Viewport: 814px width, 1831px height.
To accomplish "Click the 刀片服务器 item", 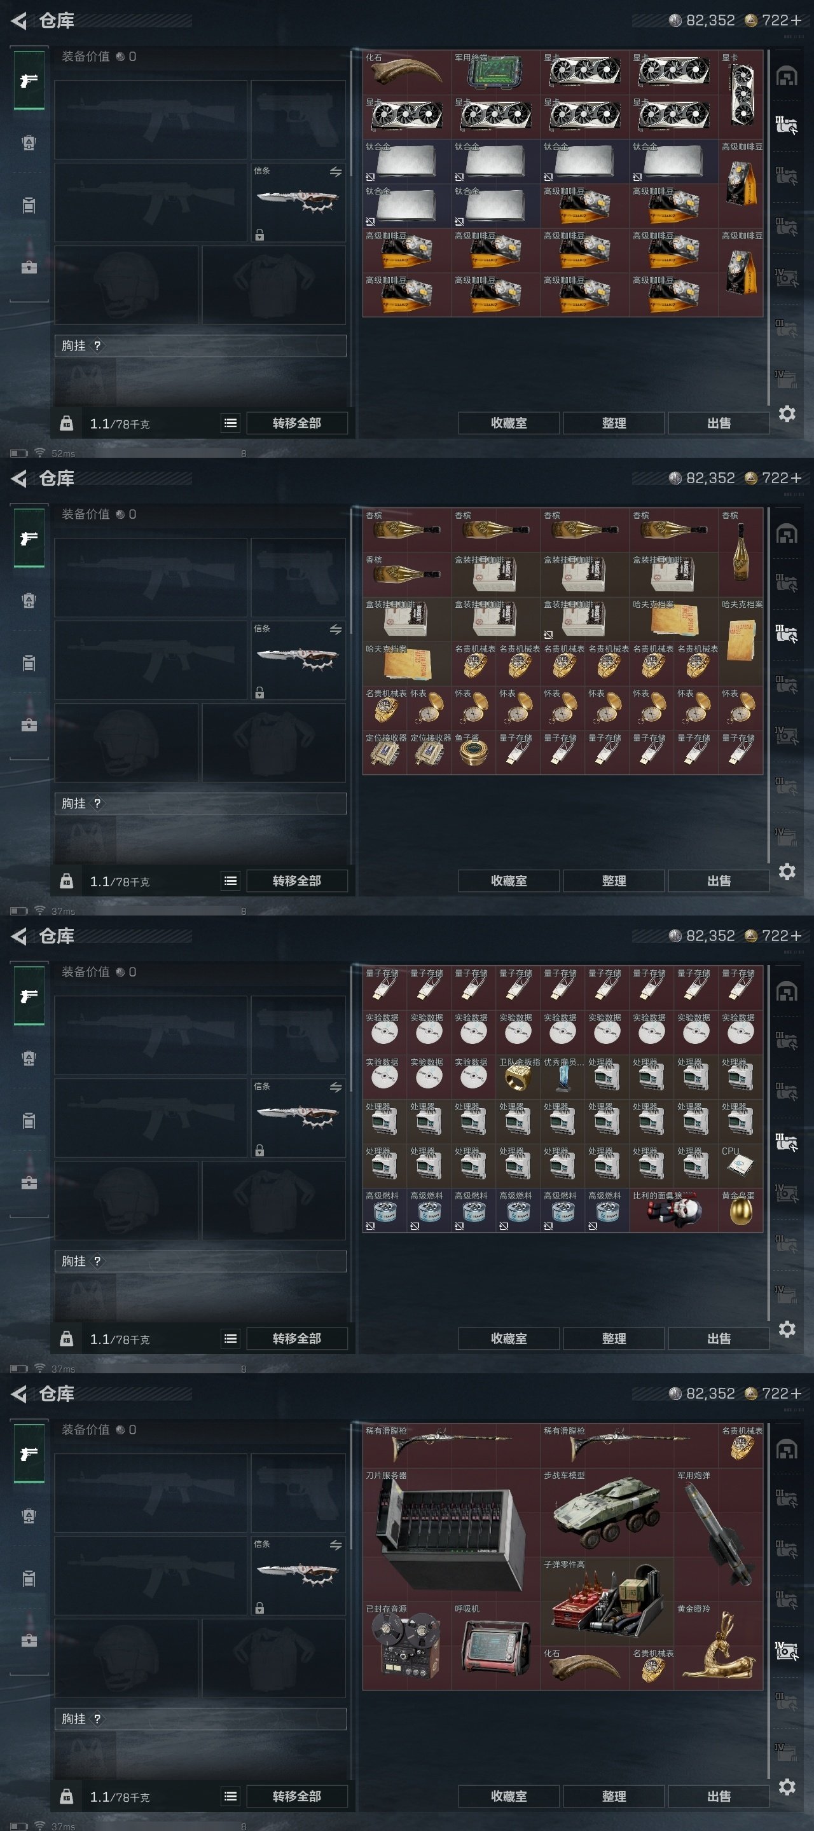I will 452,1535.
